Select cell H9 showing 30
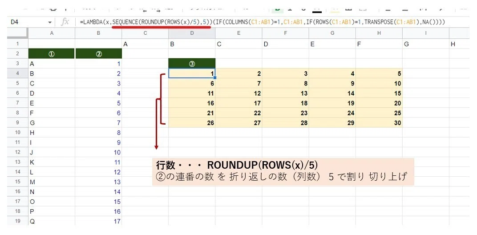 (379, 123)
